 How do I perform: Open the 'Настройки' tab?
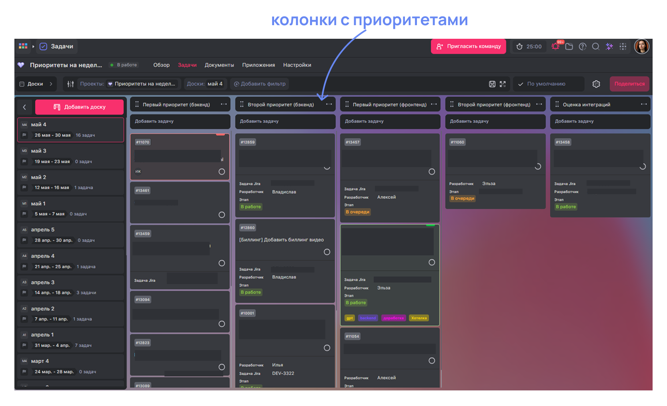(x=297, y=65)
